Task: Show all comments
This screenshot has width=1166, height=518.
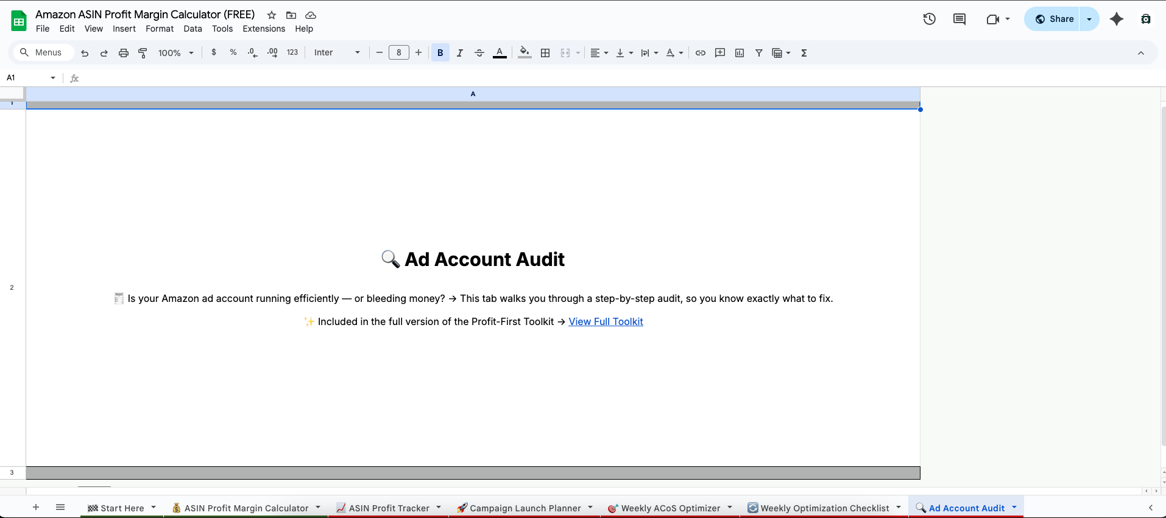Action: coord(959,19)
